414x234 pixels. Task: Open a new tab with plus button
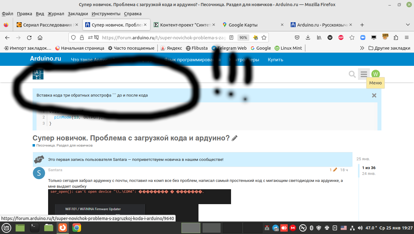pyautogui.click(x=362, y=25)
